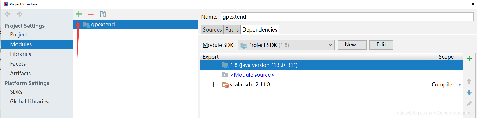Select Modules in the sidebar
The height and width of the screenshot is (118, 477).
pyautogui.click(x=37, y=44)
